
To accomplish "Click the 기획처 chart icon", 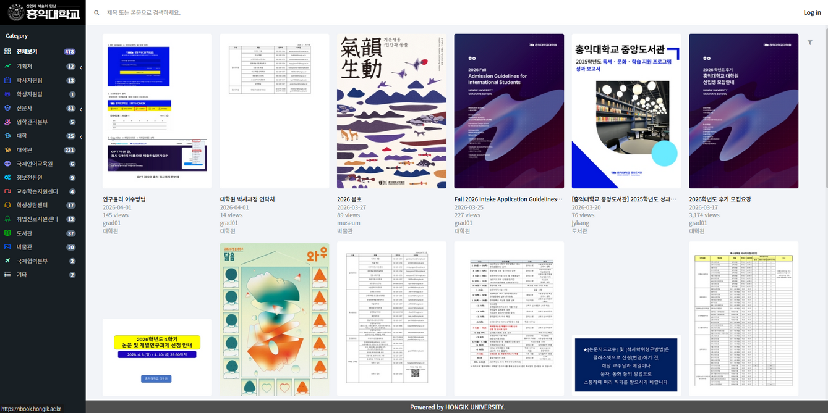I will click(x=7, y=66).
